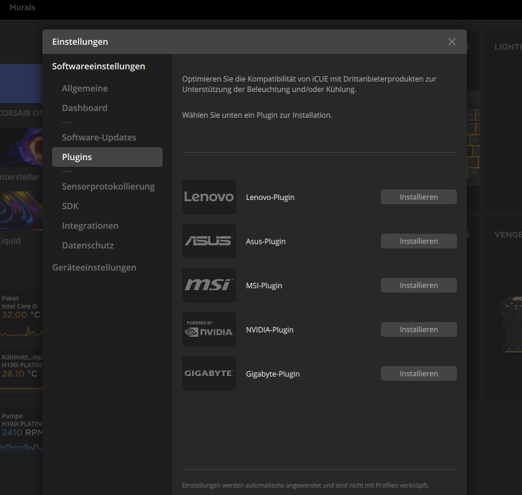Install the Asus plugin

(419, 241)
